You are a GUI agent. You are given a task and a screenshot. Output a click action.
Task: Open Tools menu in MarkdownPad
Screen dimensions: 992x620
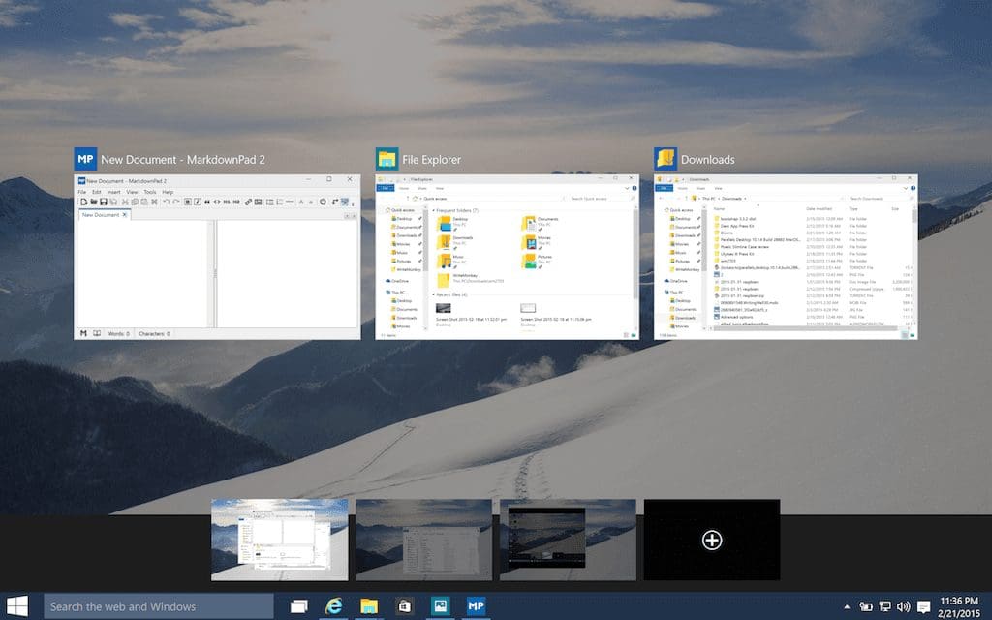150,192
